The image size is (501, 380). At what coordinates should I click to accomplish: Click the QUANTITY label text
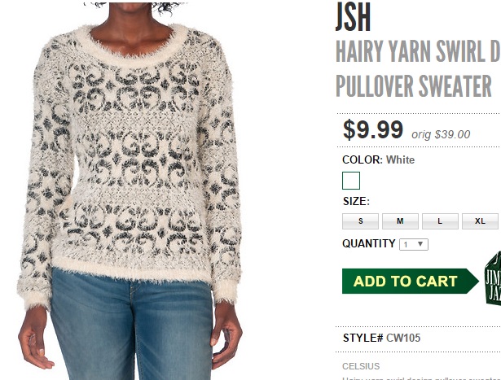click(x=369, y=243)
